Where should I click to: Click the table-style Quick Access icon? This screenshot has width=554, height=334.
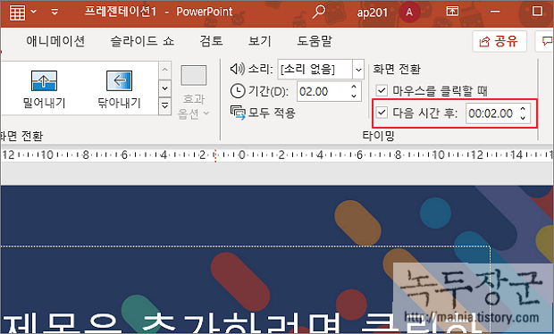(x=17, y=13)
